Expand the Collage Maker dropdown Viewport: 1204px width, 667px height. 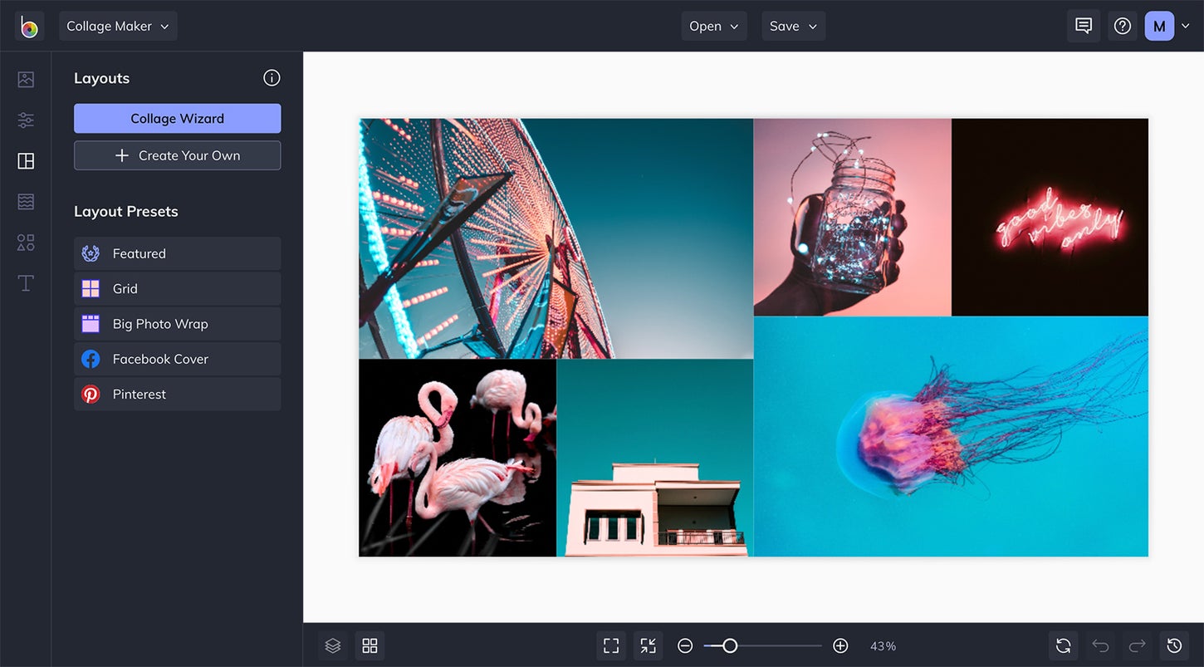pos(118,26)
